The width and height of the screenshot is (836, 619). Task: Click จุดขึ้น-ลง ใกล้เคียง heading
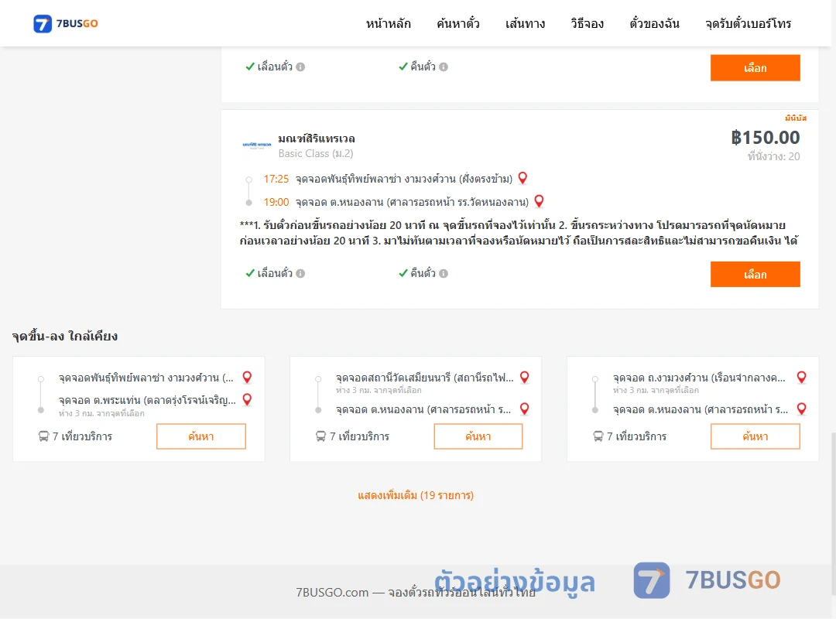tap(64, 336)
